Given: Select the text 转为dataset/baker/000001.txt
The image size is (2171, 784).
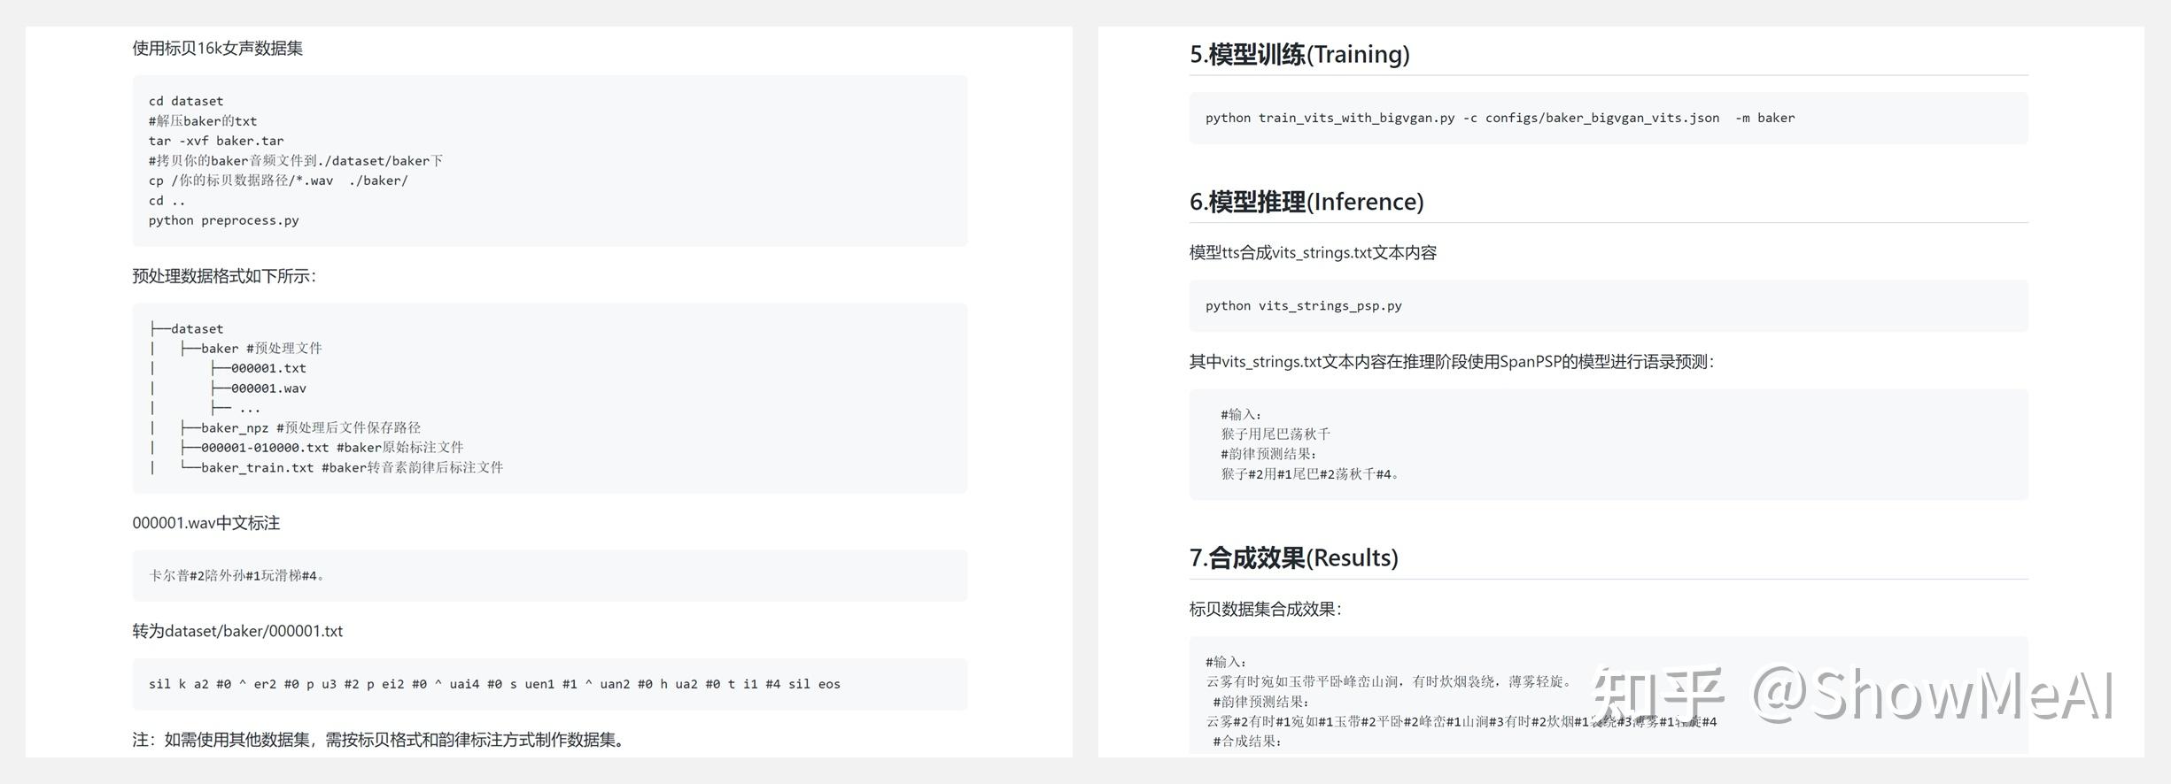Looking at the screenshot, I should point(237,631).
